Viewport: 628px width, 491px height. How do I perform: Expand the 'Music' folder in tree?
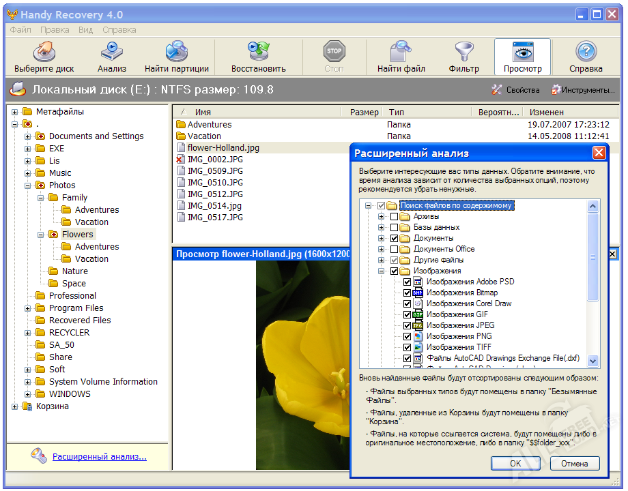(x=28, y=173)
